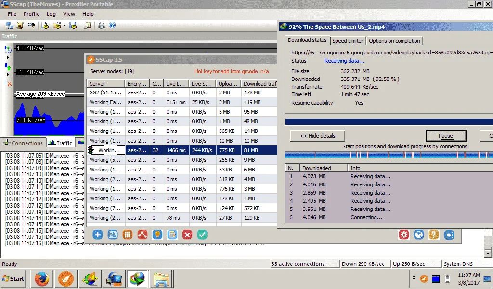Click the save profile floppy icon
Screen dimensions: 493x289
click(73, 26)
